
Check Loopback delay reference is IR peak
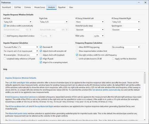[x=5, y=59]
